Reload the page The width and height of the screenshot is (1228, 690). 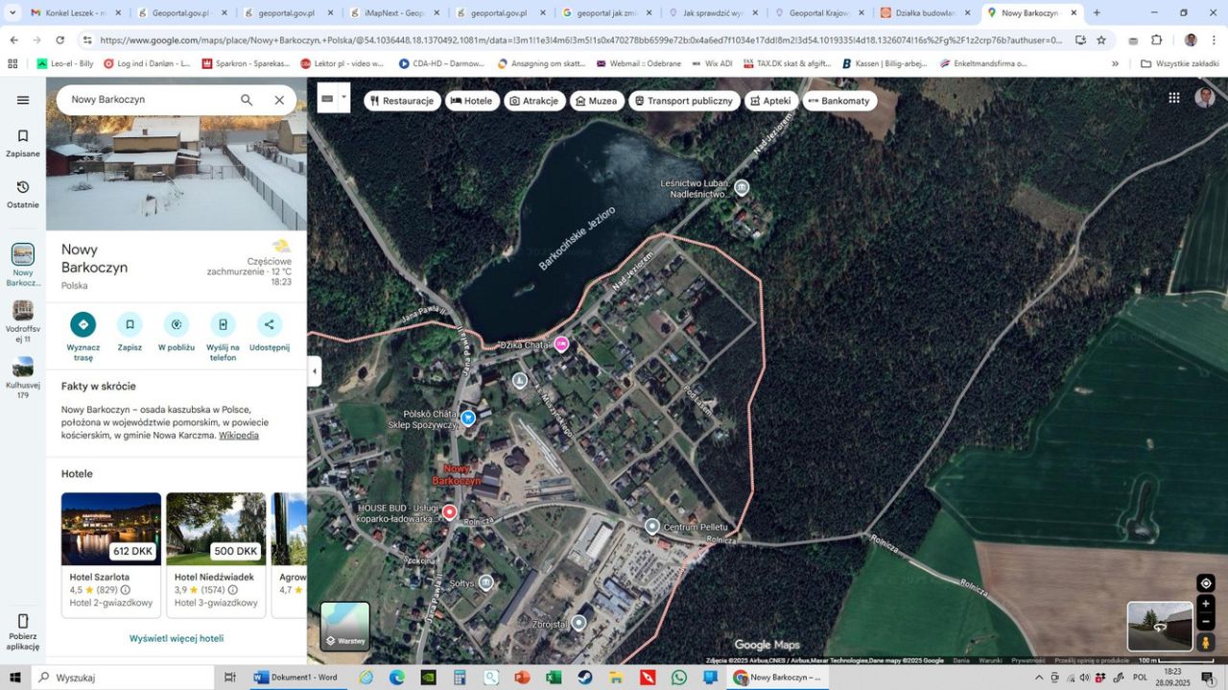click(x=59, y=40)
